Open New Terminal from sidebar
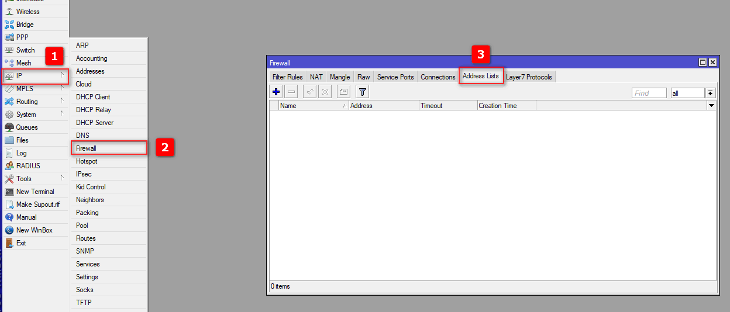This screenshot has height=312, width=730. tap(35, 192)
